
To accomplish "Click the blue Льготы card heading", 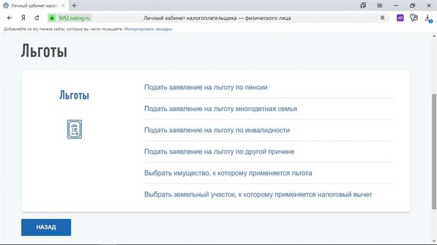I will click(x=74, y=95).
